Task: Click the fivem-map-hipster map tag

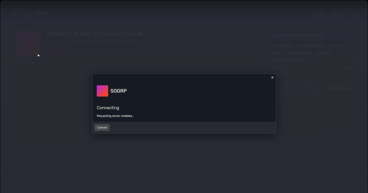Action: click(300, 53)
